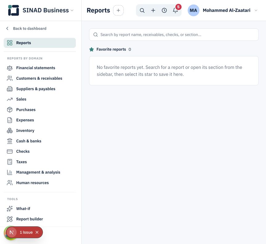Open the 1 Issue badge
Screen dimensions: 266x244
26,232
